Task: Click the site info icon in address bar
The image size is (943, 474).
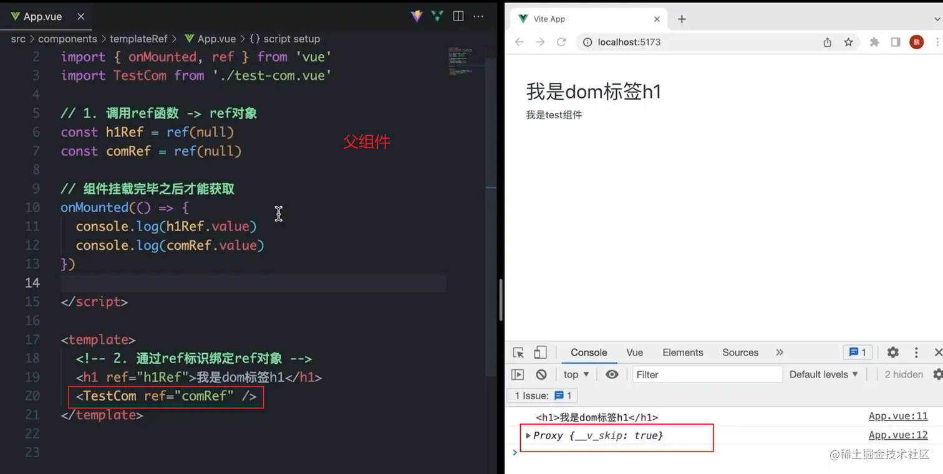Action: coord(587,42)
